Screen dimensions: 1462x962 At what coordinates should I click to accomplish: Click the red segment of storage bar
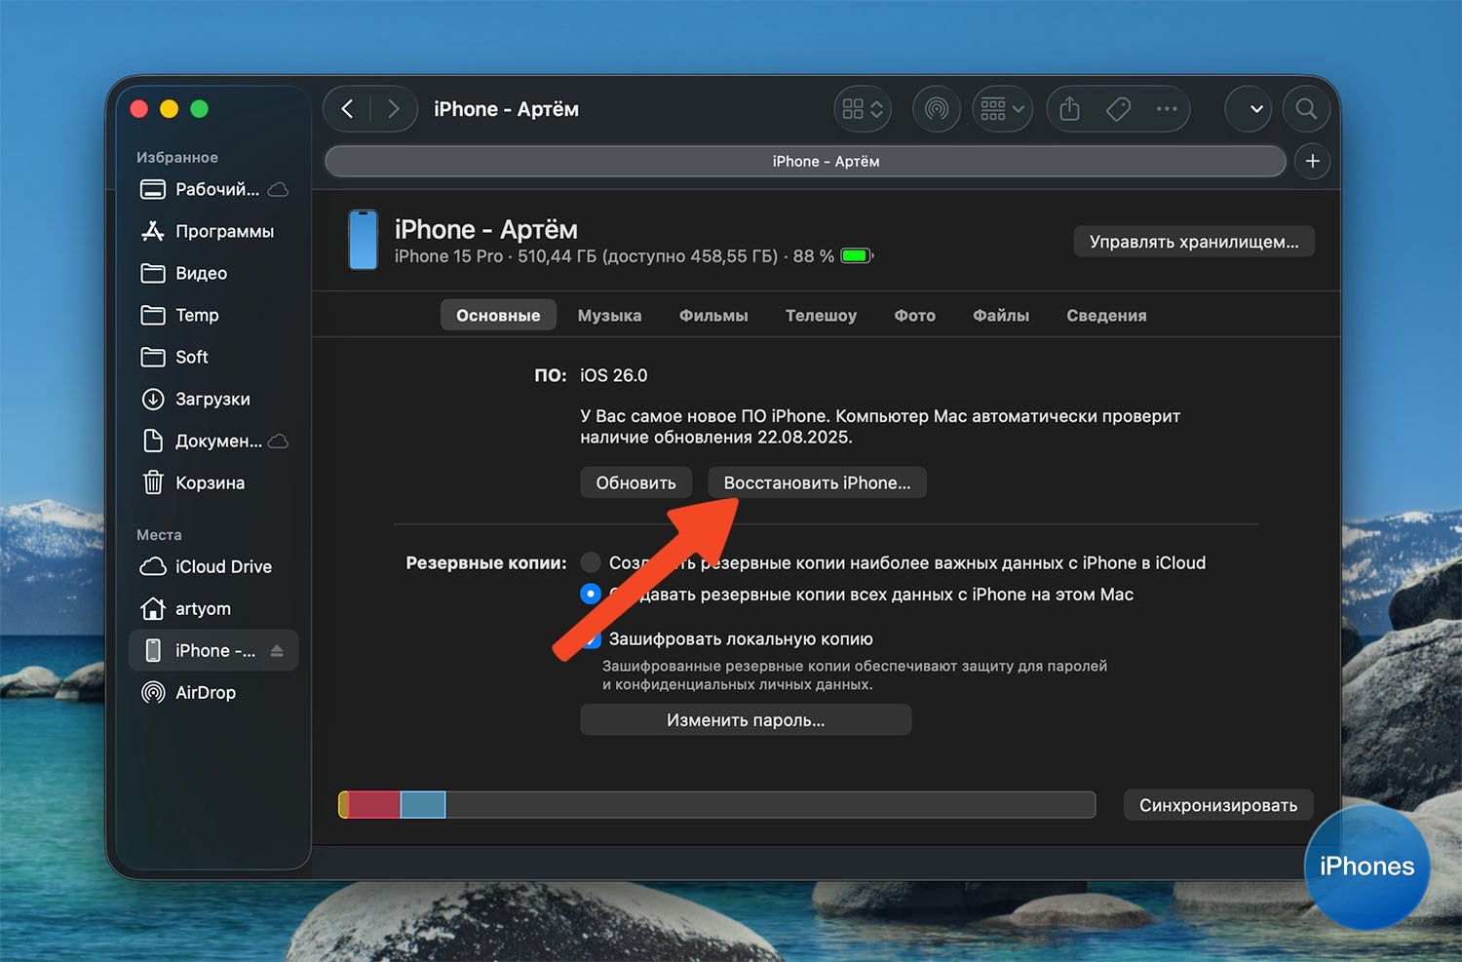[374, 805]
